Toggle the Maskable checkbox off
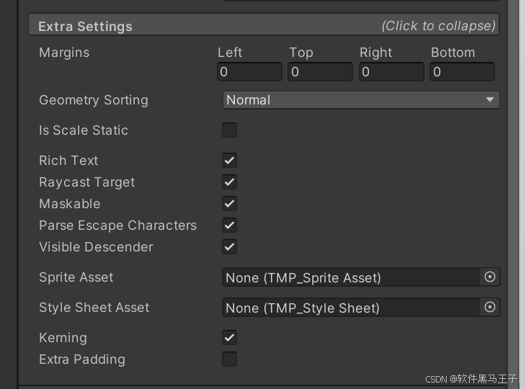 click(x=229, y=204)
